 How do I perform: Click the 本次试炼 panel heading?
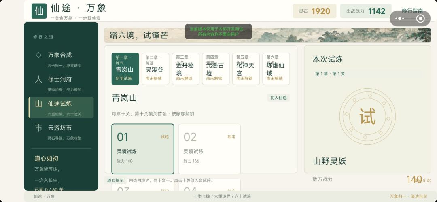tap(327, 59)
